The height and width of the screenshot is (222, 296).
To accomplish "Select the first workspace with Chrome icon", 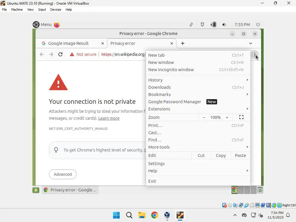I will click(234, 190).
